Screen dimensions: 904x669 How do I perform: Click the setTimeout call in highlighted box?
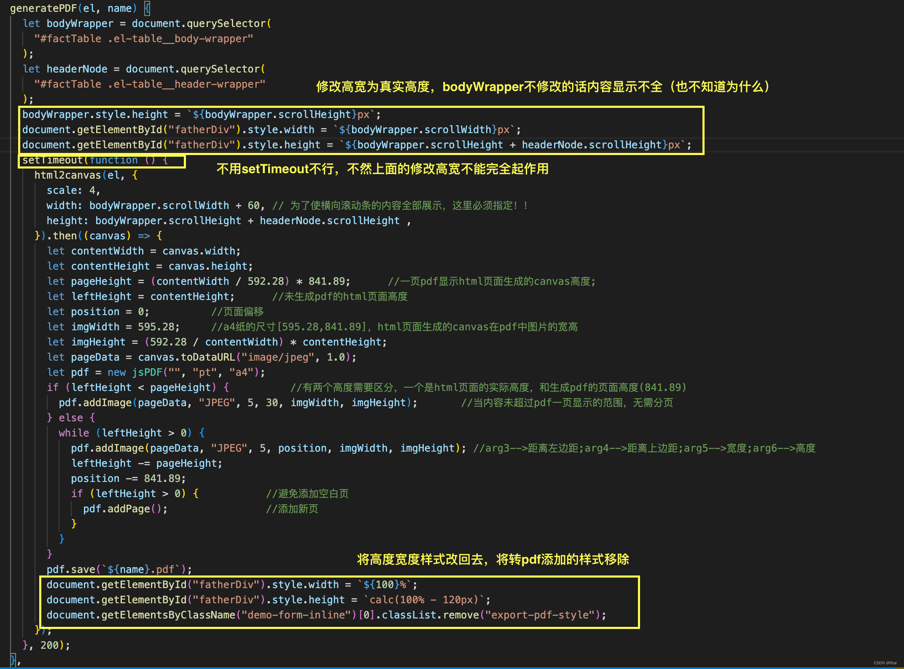(x=52, y=160)
